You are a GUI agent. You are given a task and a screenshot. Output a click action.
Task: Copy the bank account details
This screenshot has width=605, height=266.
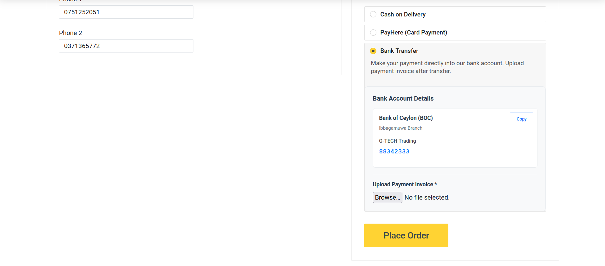(x=521, y=119)
